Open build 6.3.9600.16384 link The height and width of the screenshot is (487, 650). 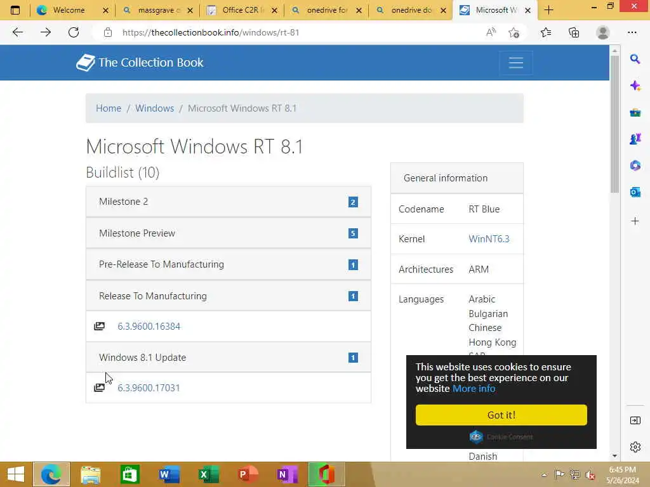pyautogui.click(x=149, y=327)
